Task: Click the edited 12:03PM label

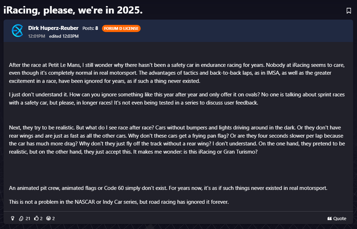Action: coord(64,36)
